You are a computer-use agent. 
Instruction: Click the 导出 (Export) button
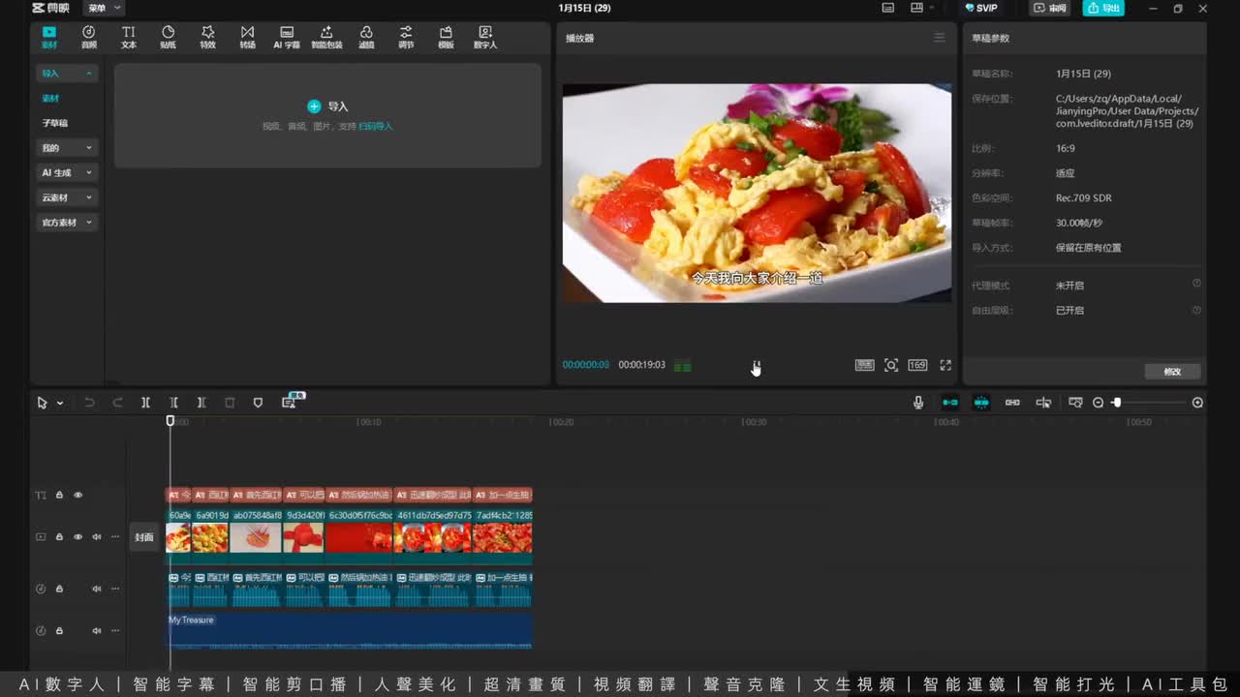1103,9
